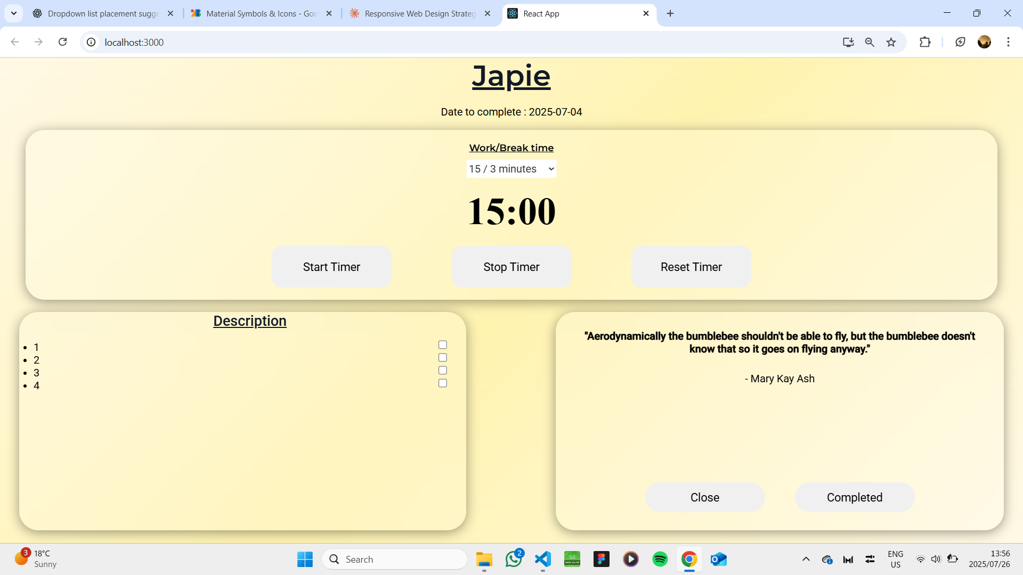
Task: Click the install app icon in address bar
Action: click(x=848, y=42)
